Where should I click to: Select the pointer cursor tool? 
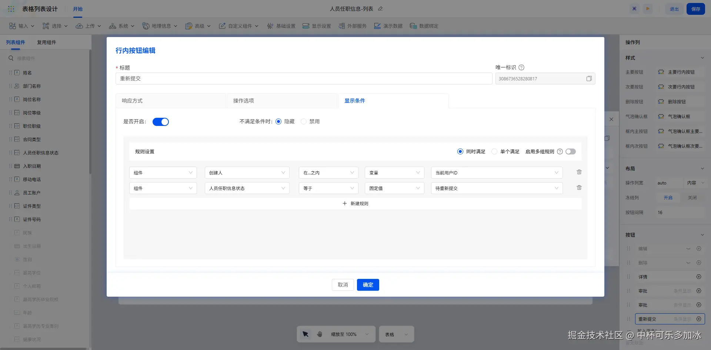(x=306, y=334)
